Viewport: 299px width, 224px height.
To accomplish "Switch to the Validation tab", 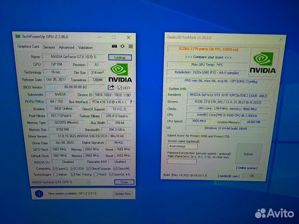I will click(85, 47).
